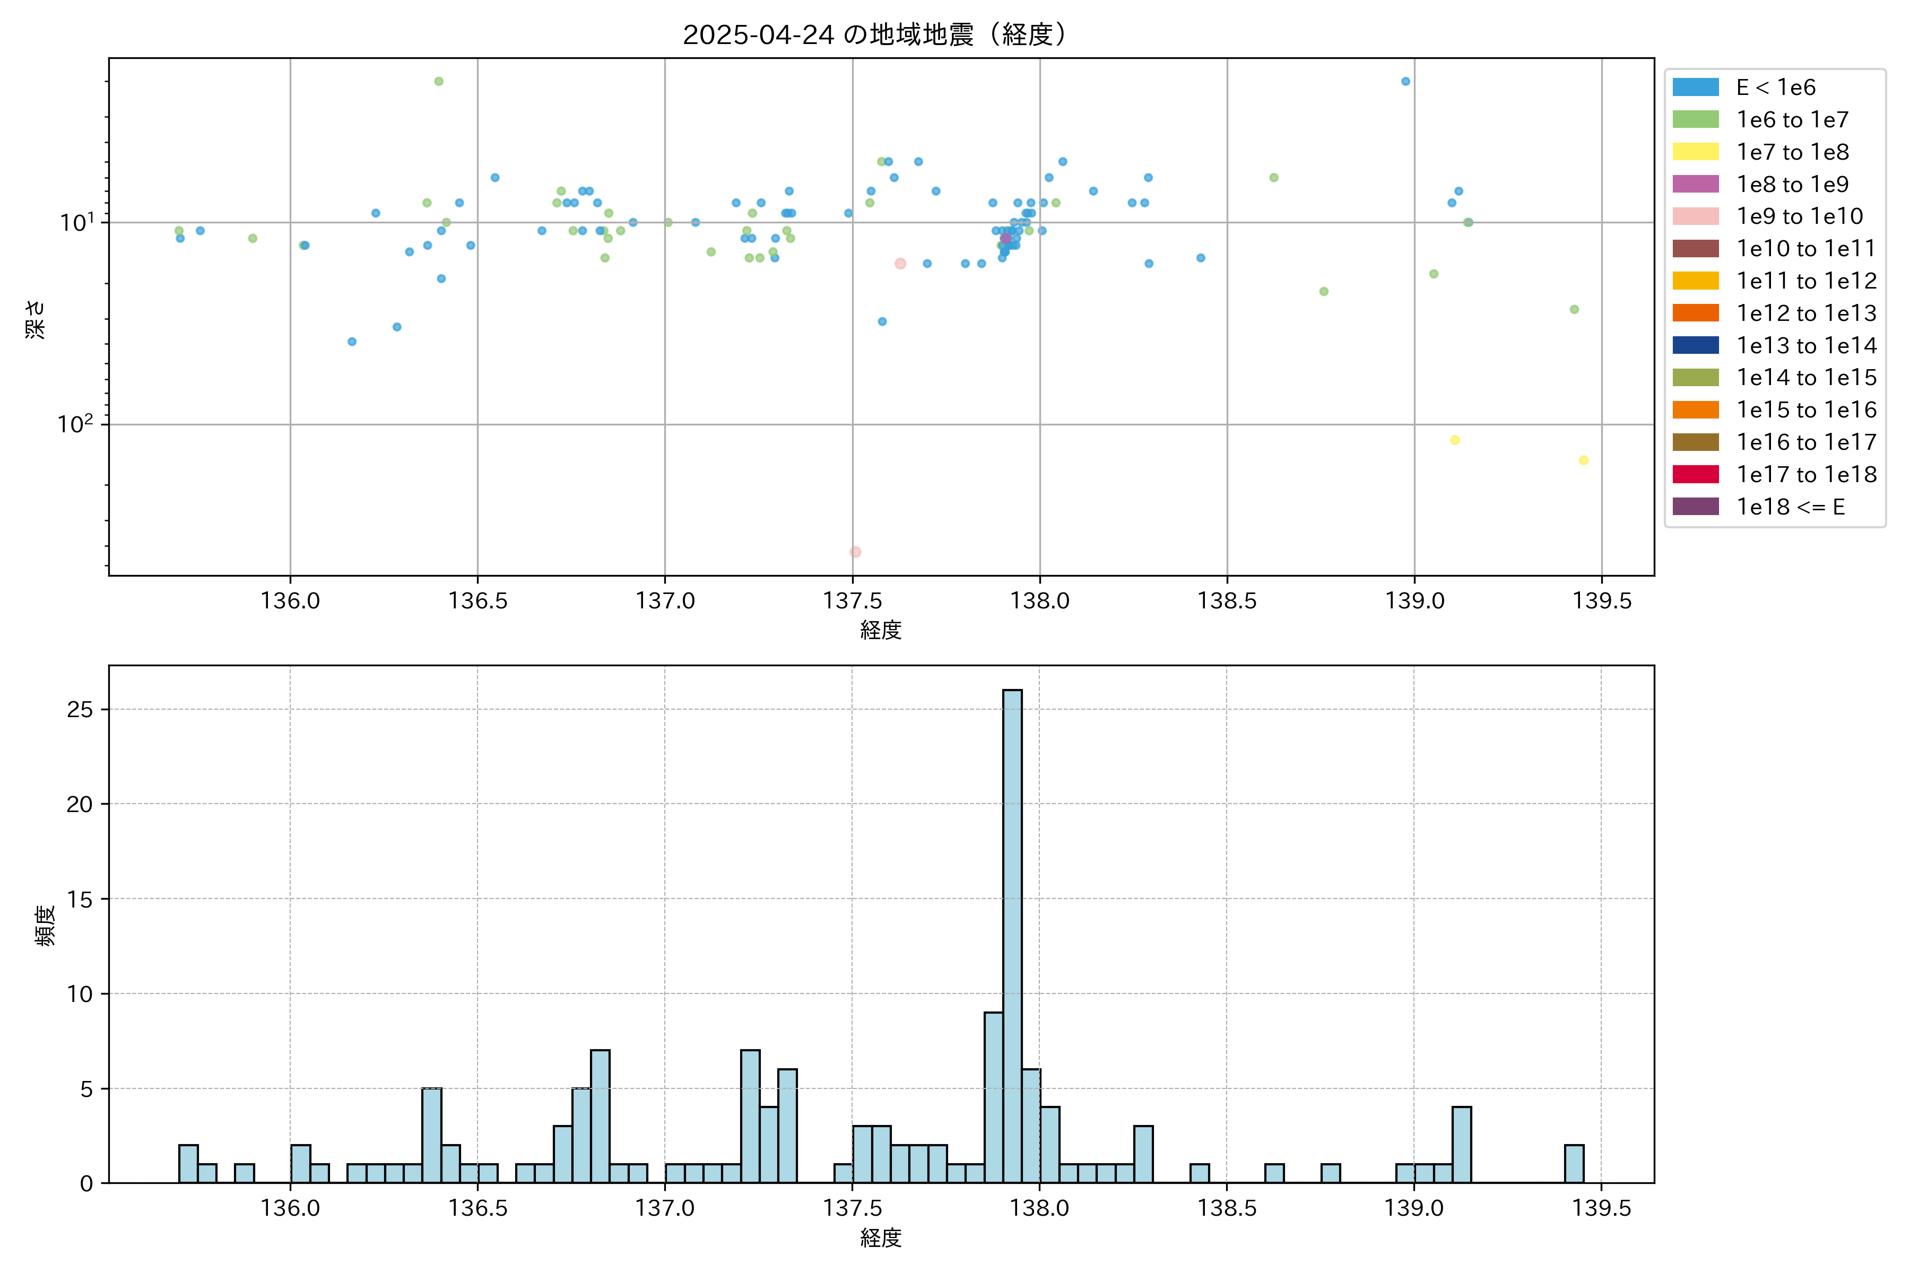1910x1273 pixels.
Task: Click the '1e15 to 1e16' legend label
Action: (x=1806, y=410)
